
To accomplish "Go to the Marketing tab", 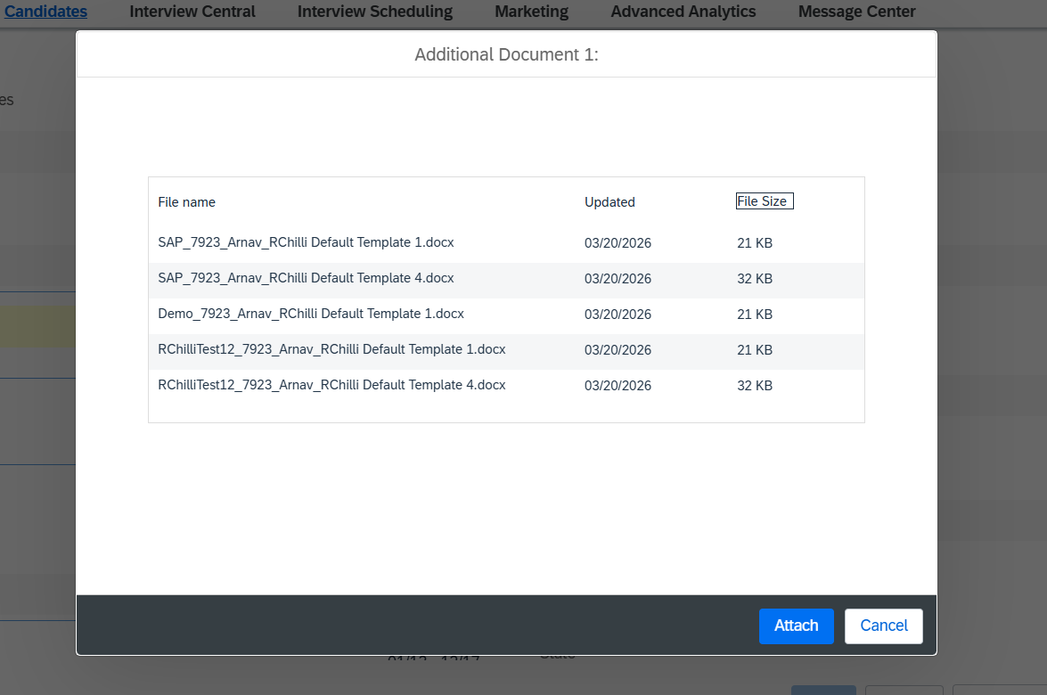I will [x=531, y=12].
